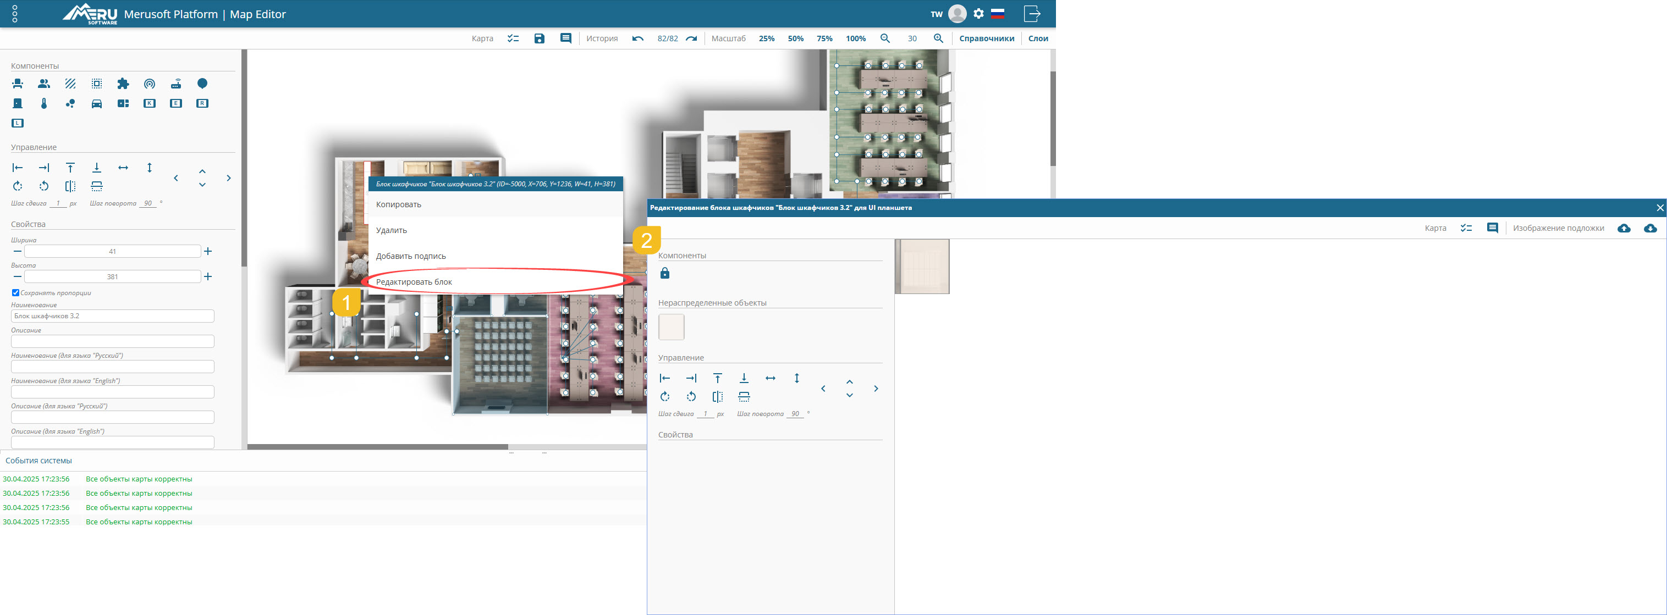This screenshot has height=615, width=1667.
Task: Open the three-dot main menu
Action: click(15, 14)
